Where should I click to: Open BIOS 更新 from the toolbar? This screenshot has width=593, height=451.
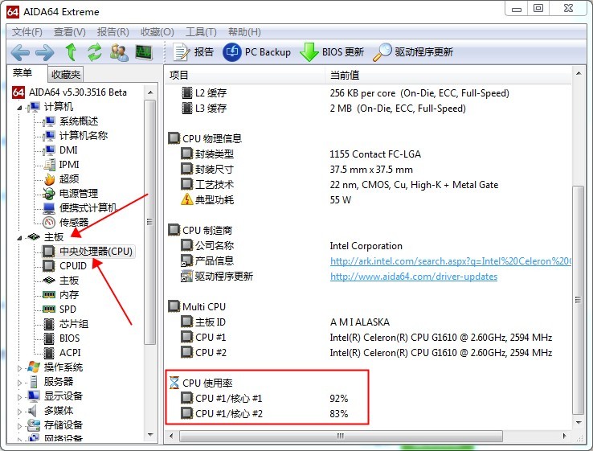(332, 52)
